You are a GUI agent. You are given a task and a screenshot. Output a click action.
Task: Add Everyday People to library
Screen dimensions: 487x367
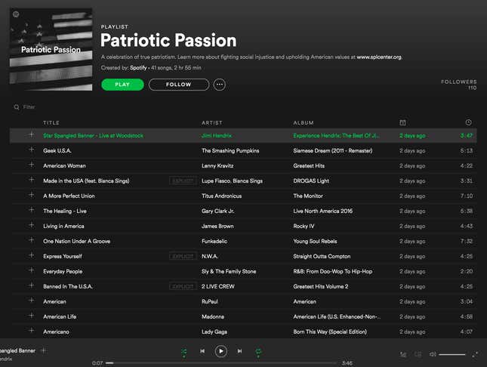pyautogui.click(x=32, y=270)
